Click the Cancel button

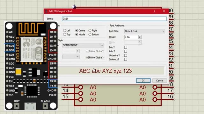[160, 80]
